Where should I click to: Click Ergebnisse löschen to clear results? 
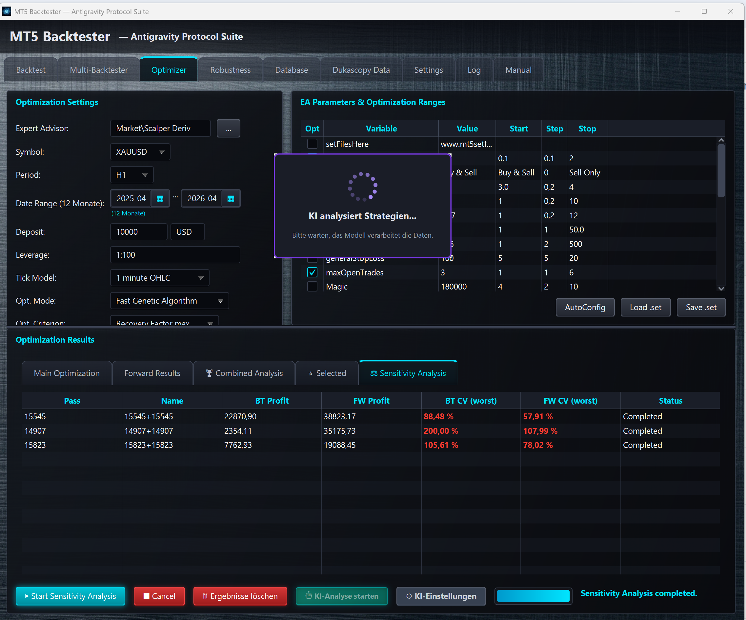point(240,596)
